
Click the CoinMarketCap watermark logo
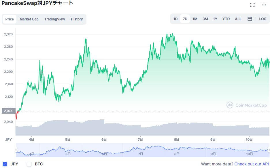[247, 105]
